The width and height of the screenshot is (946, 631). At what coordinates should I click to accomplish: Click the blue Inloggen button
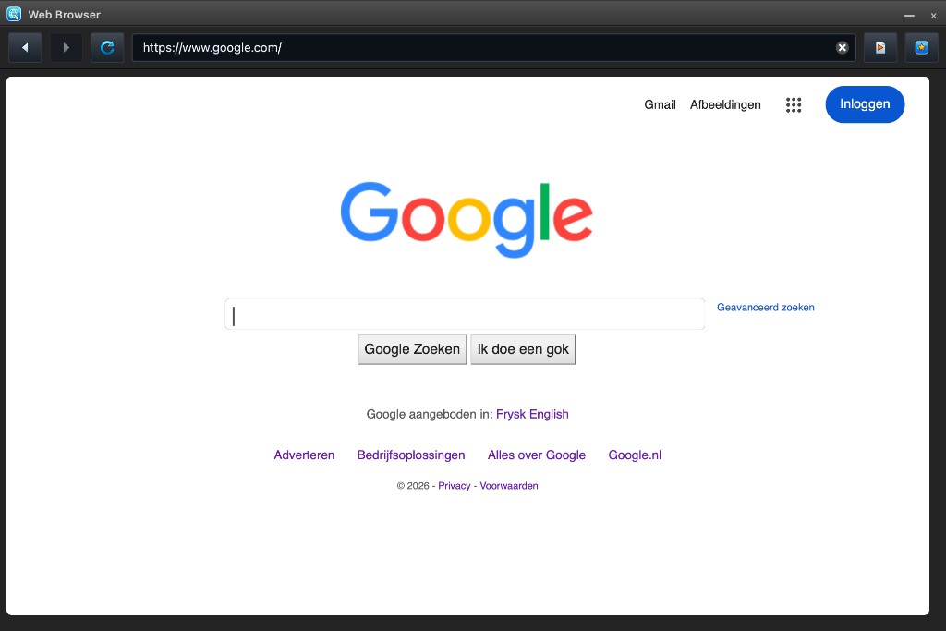(865, 104)
